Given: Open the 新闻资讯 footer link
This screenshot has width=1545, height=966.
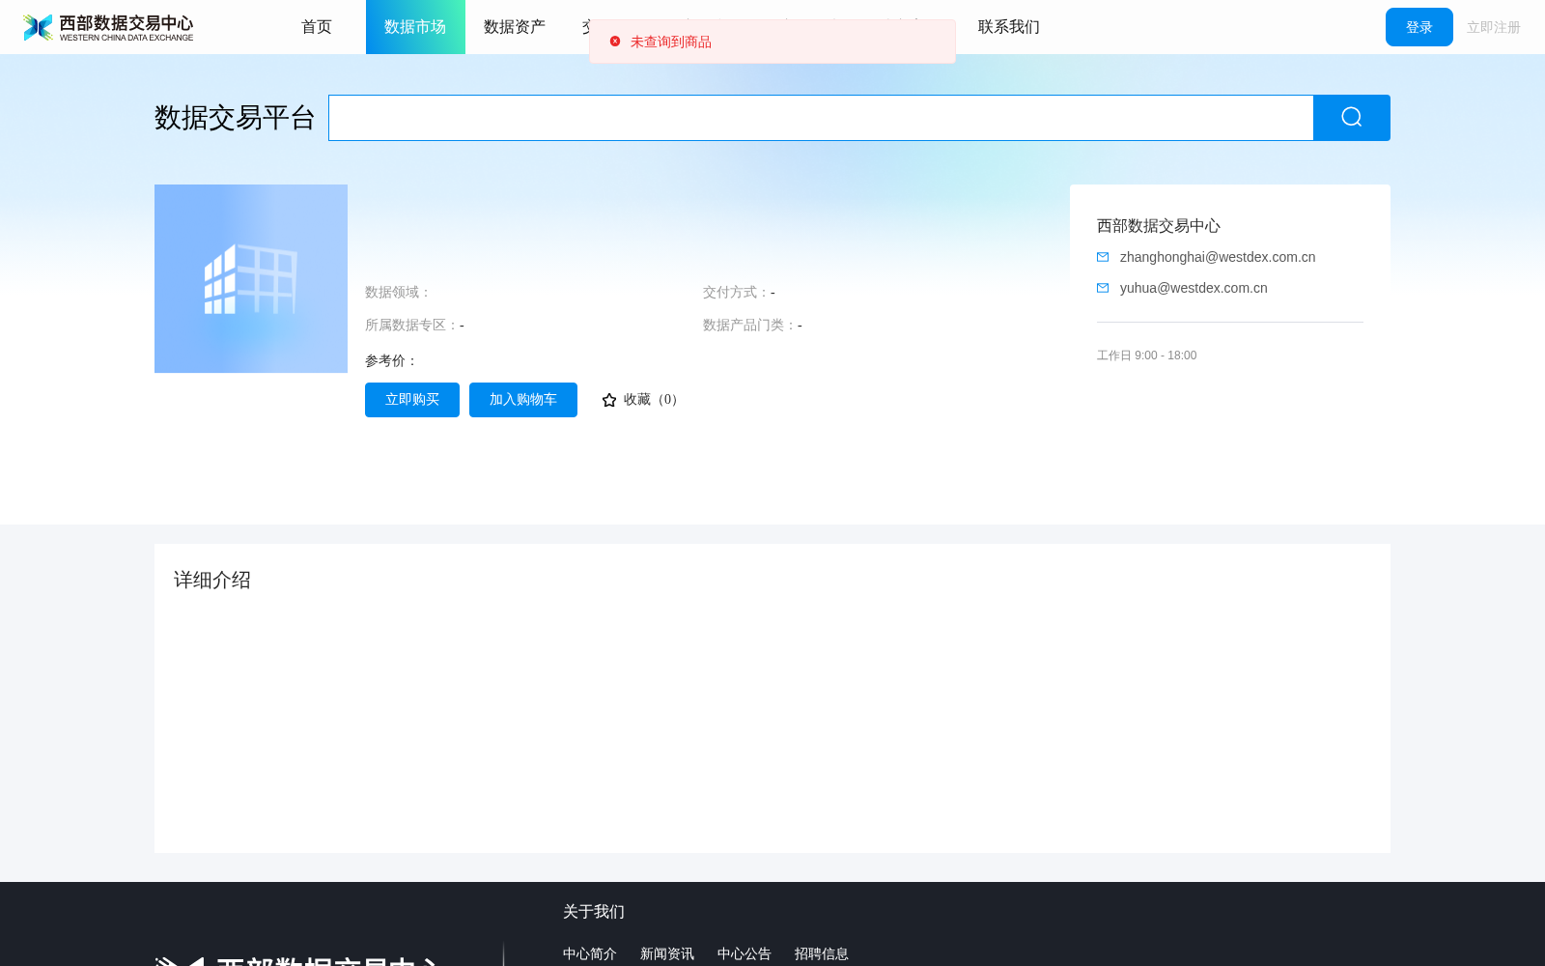Looking at the screenshot, I should pos(667,953).
